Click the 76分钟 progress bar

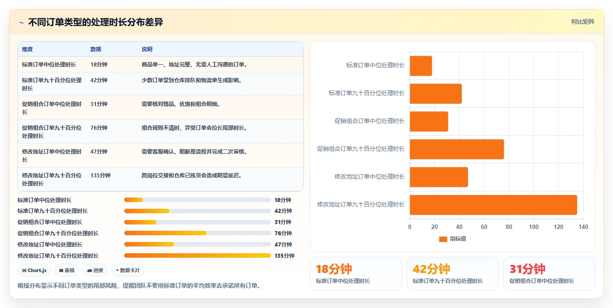click(197, 233)
